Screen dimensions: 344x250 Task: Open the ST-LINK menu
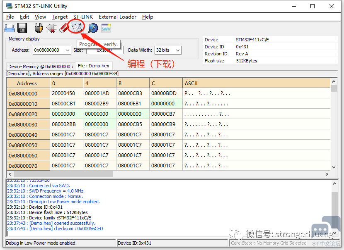pyautogui.click(x=83, y=17)
